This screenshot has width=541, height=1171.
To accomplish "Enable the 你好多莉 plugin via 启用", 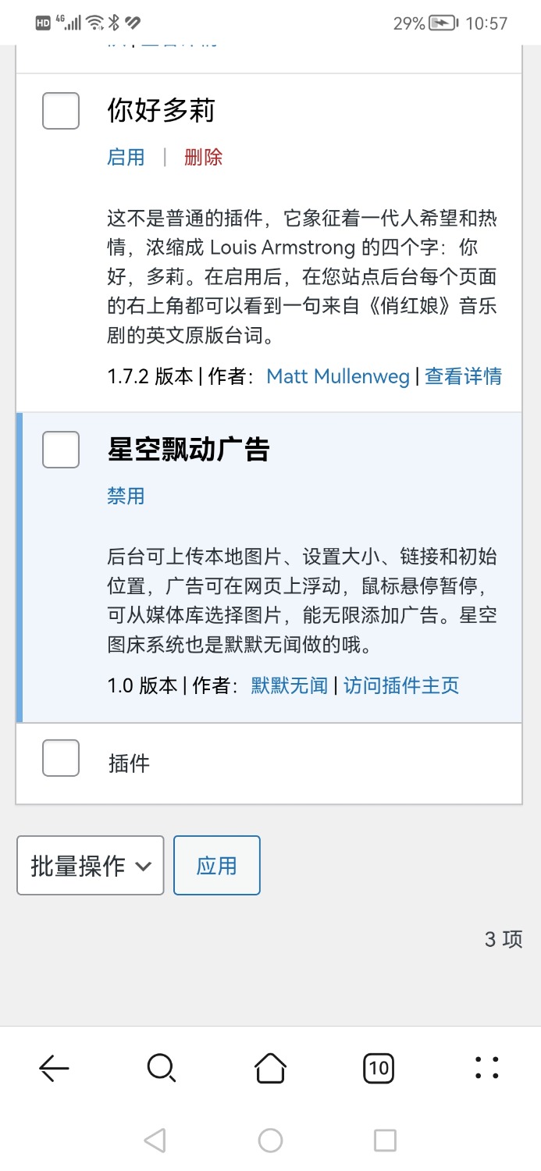I will (126, 157).
